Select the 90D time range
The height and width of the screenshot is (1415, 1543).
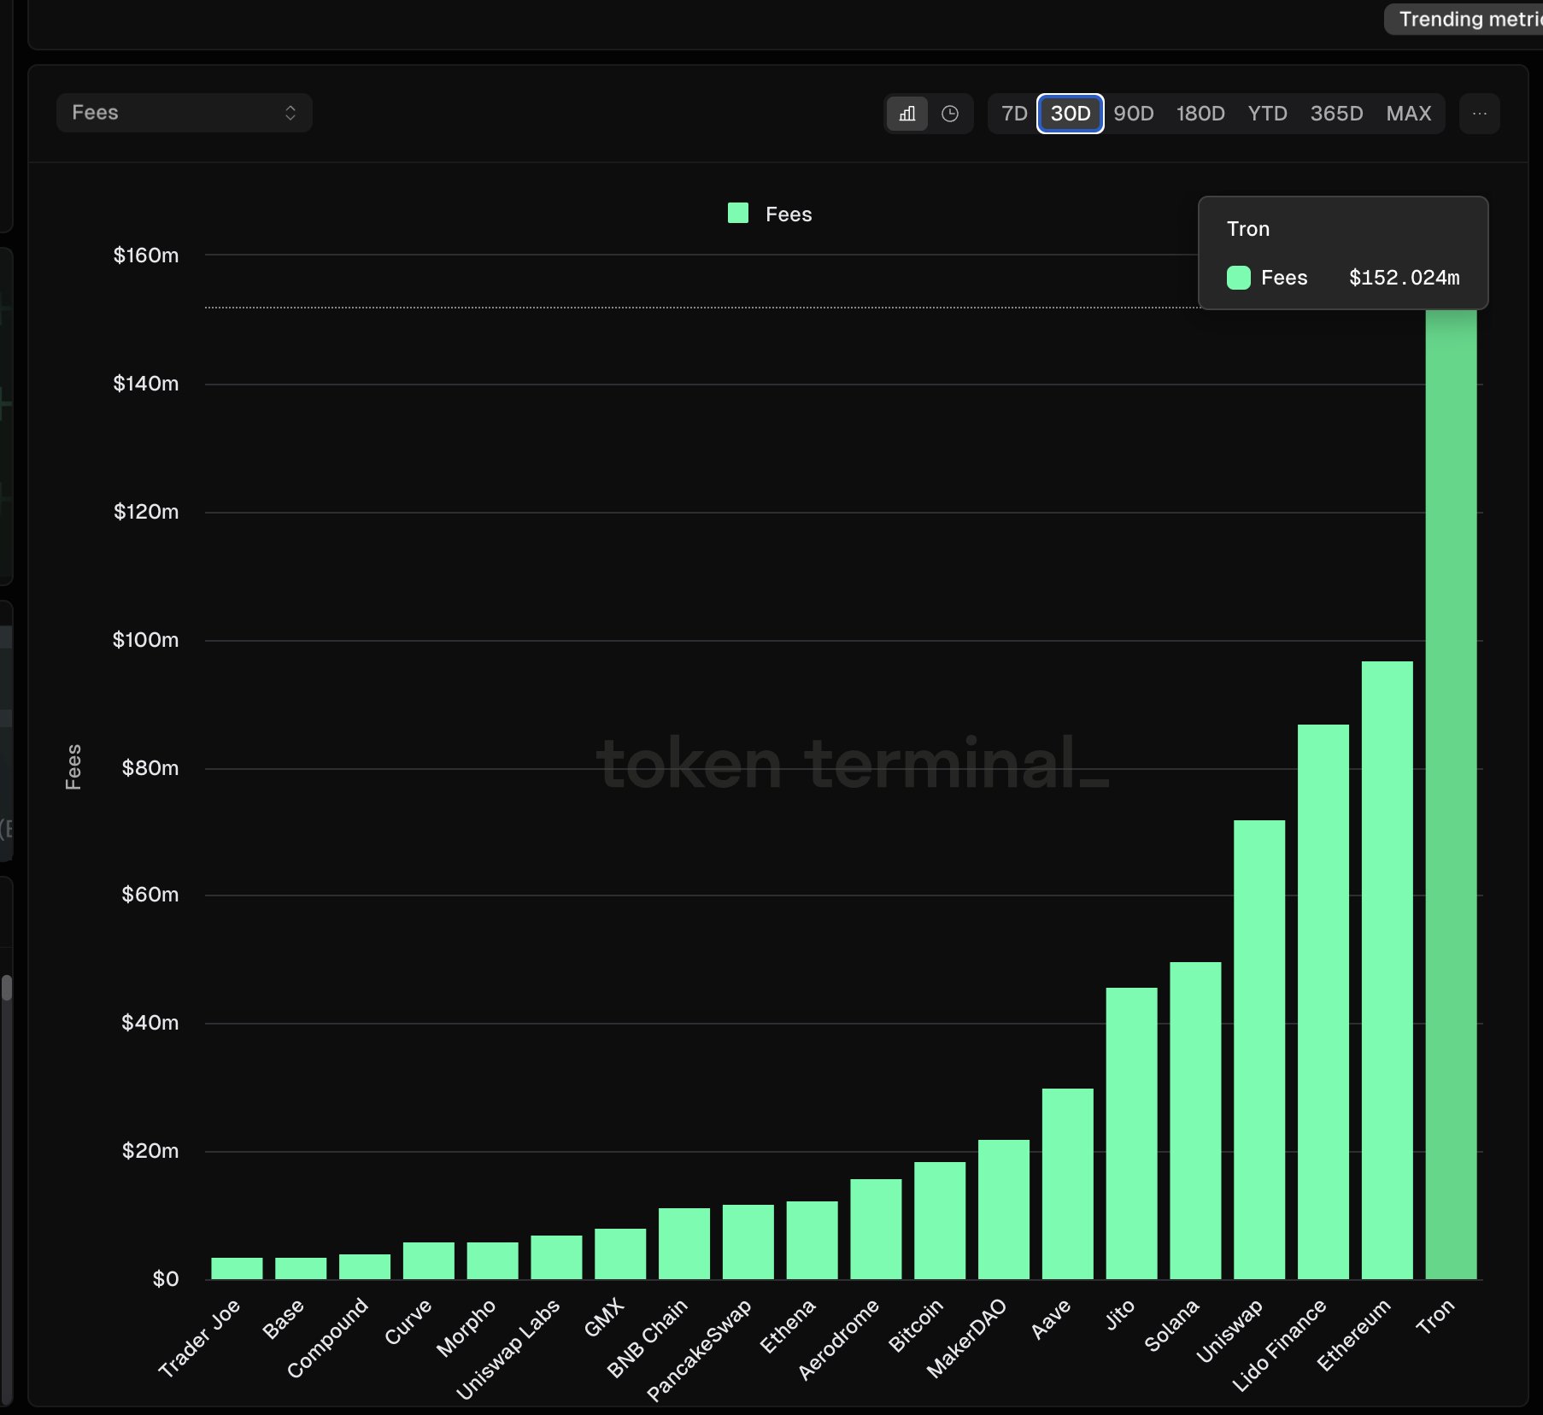point(1134,114)
